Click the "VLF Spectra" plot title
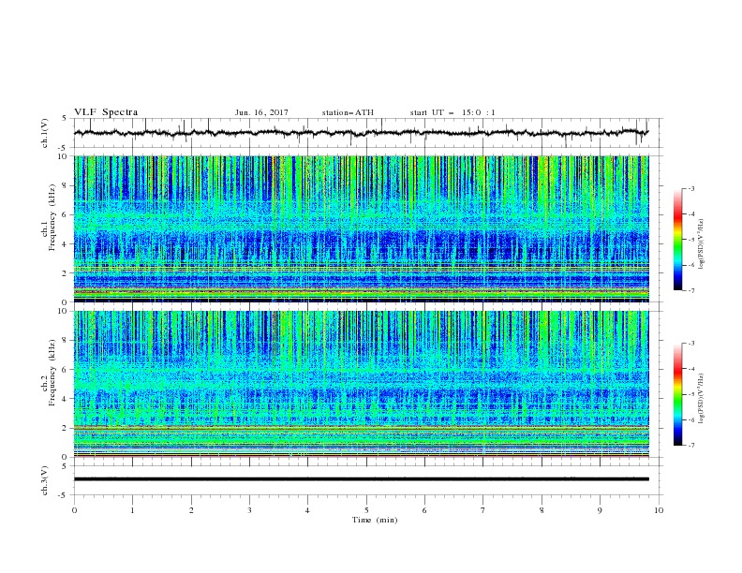 pos(106,112)
